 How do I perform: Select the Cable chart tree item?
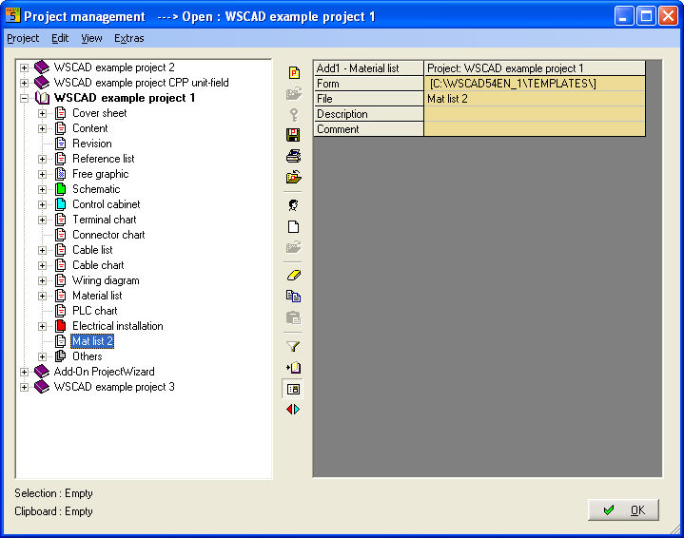(x=98, y=265)
